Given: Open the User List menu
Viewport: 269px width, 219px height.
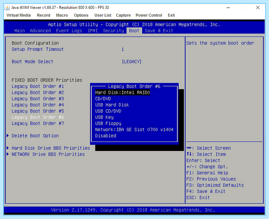Looking at the screenshot, I should [x=103, y=15].
